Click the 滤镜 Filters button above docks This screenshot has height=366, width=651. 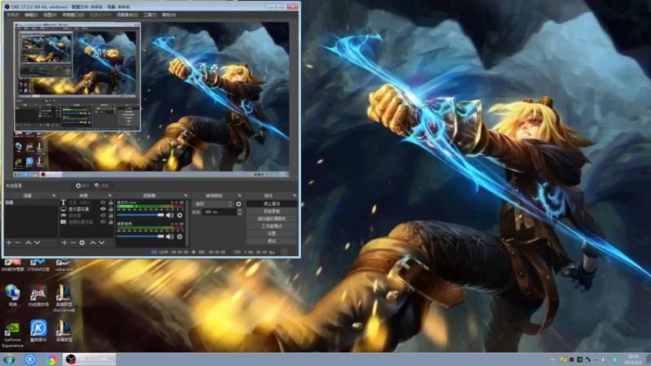point(102,186)
